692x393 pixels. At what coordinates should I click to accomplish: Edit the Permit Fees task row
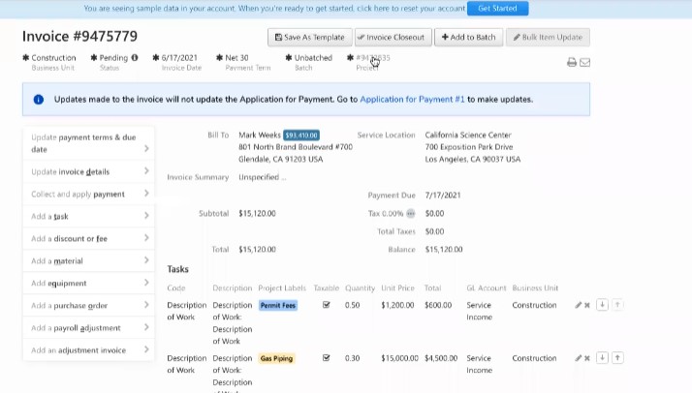579,305
